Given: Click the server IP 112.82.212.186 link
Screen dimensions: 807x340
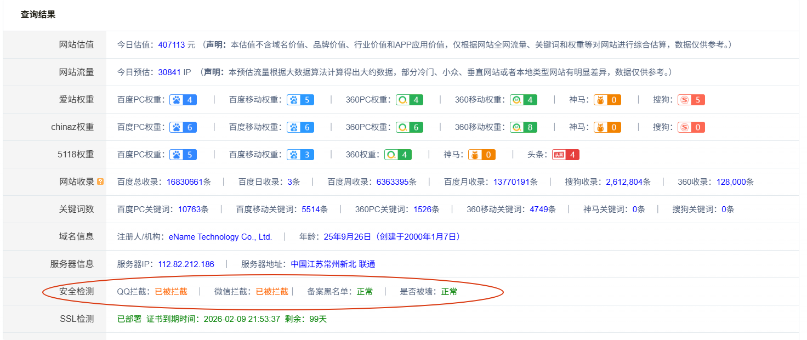Looking at the screenshot, I should pos(187,264).
